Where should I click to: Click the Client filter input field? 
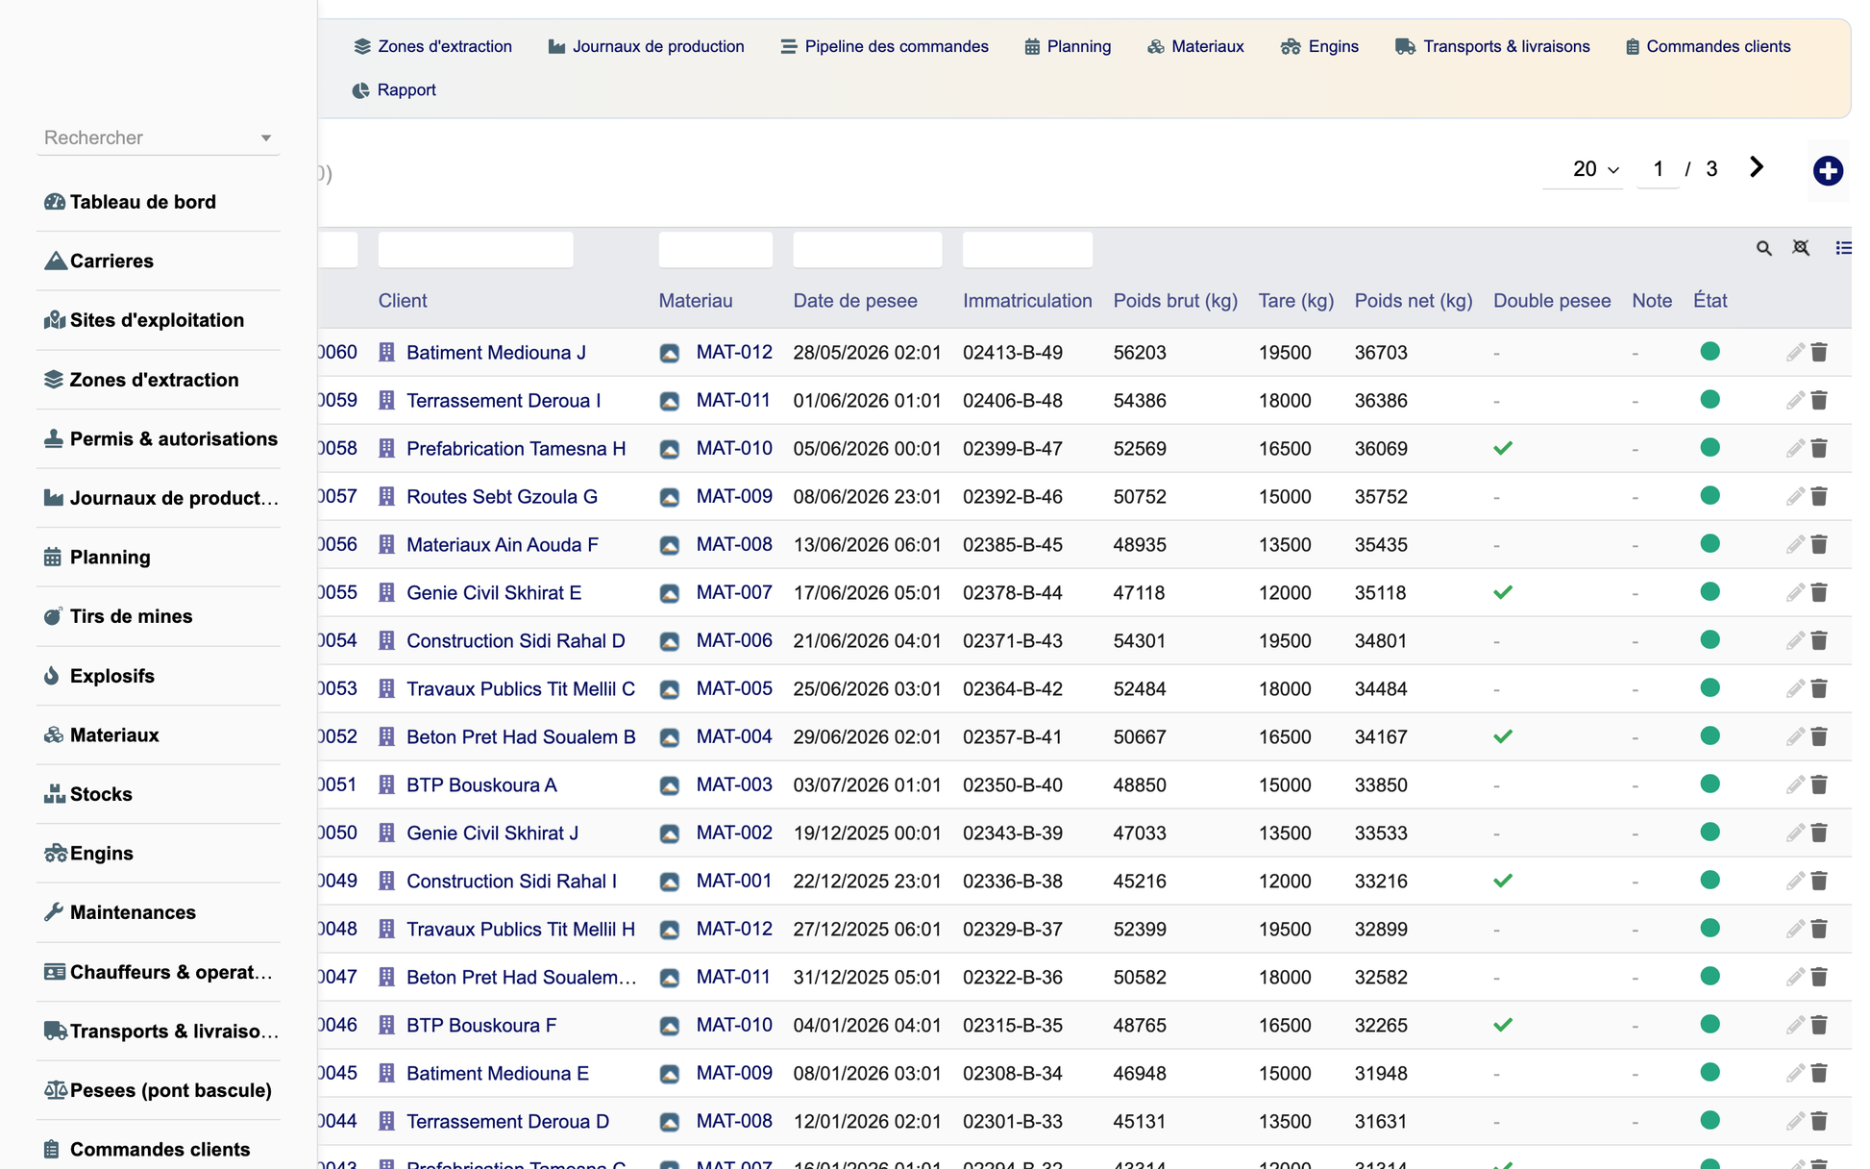click(476, 250)
